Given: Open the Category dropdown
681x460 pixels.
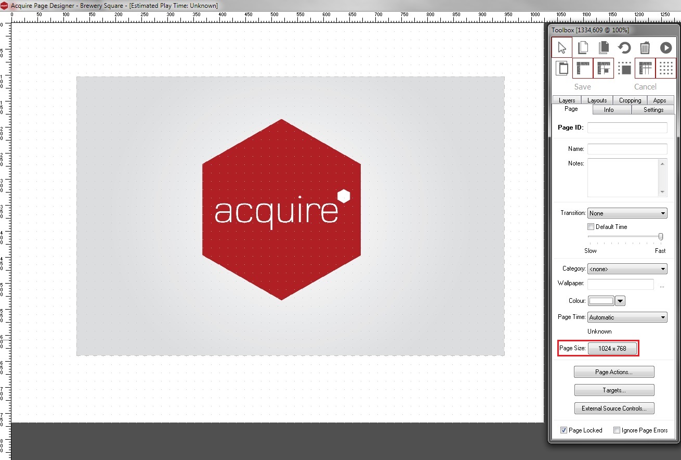Looking at the screenshot, I should 627,269.
